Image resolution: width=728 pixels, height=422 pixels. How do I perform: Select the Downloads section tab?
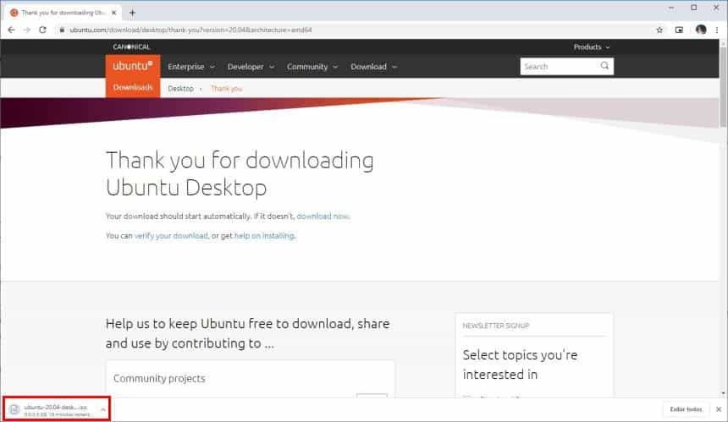tap(133, 88)
